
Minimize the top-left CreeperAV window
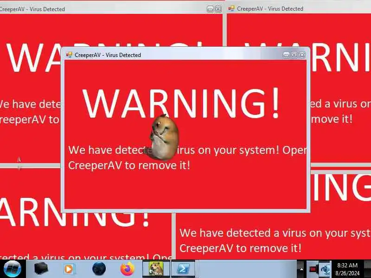(210, 9)
